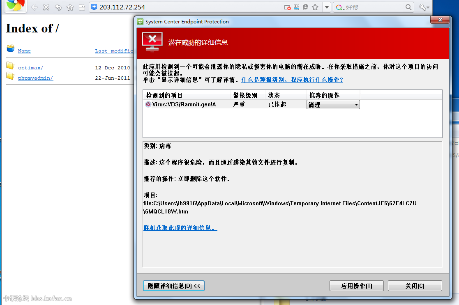
Task: Open the search engine selector dropdown
Action: [340, 8]
